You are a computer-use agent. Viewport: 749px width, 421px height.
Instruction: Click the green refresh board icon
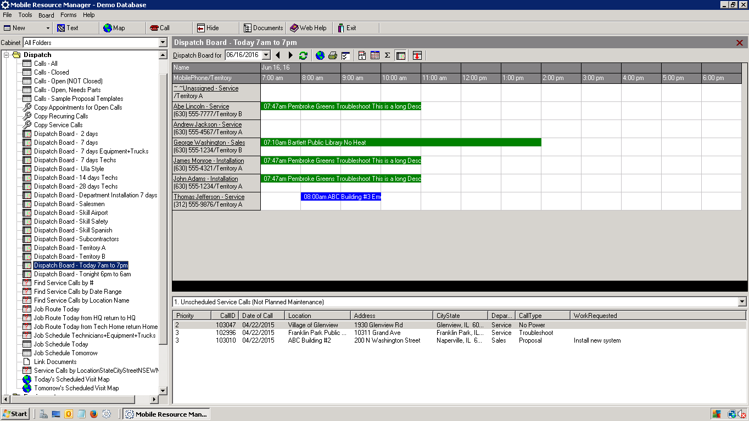click(x=303, y=55)
